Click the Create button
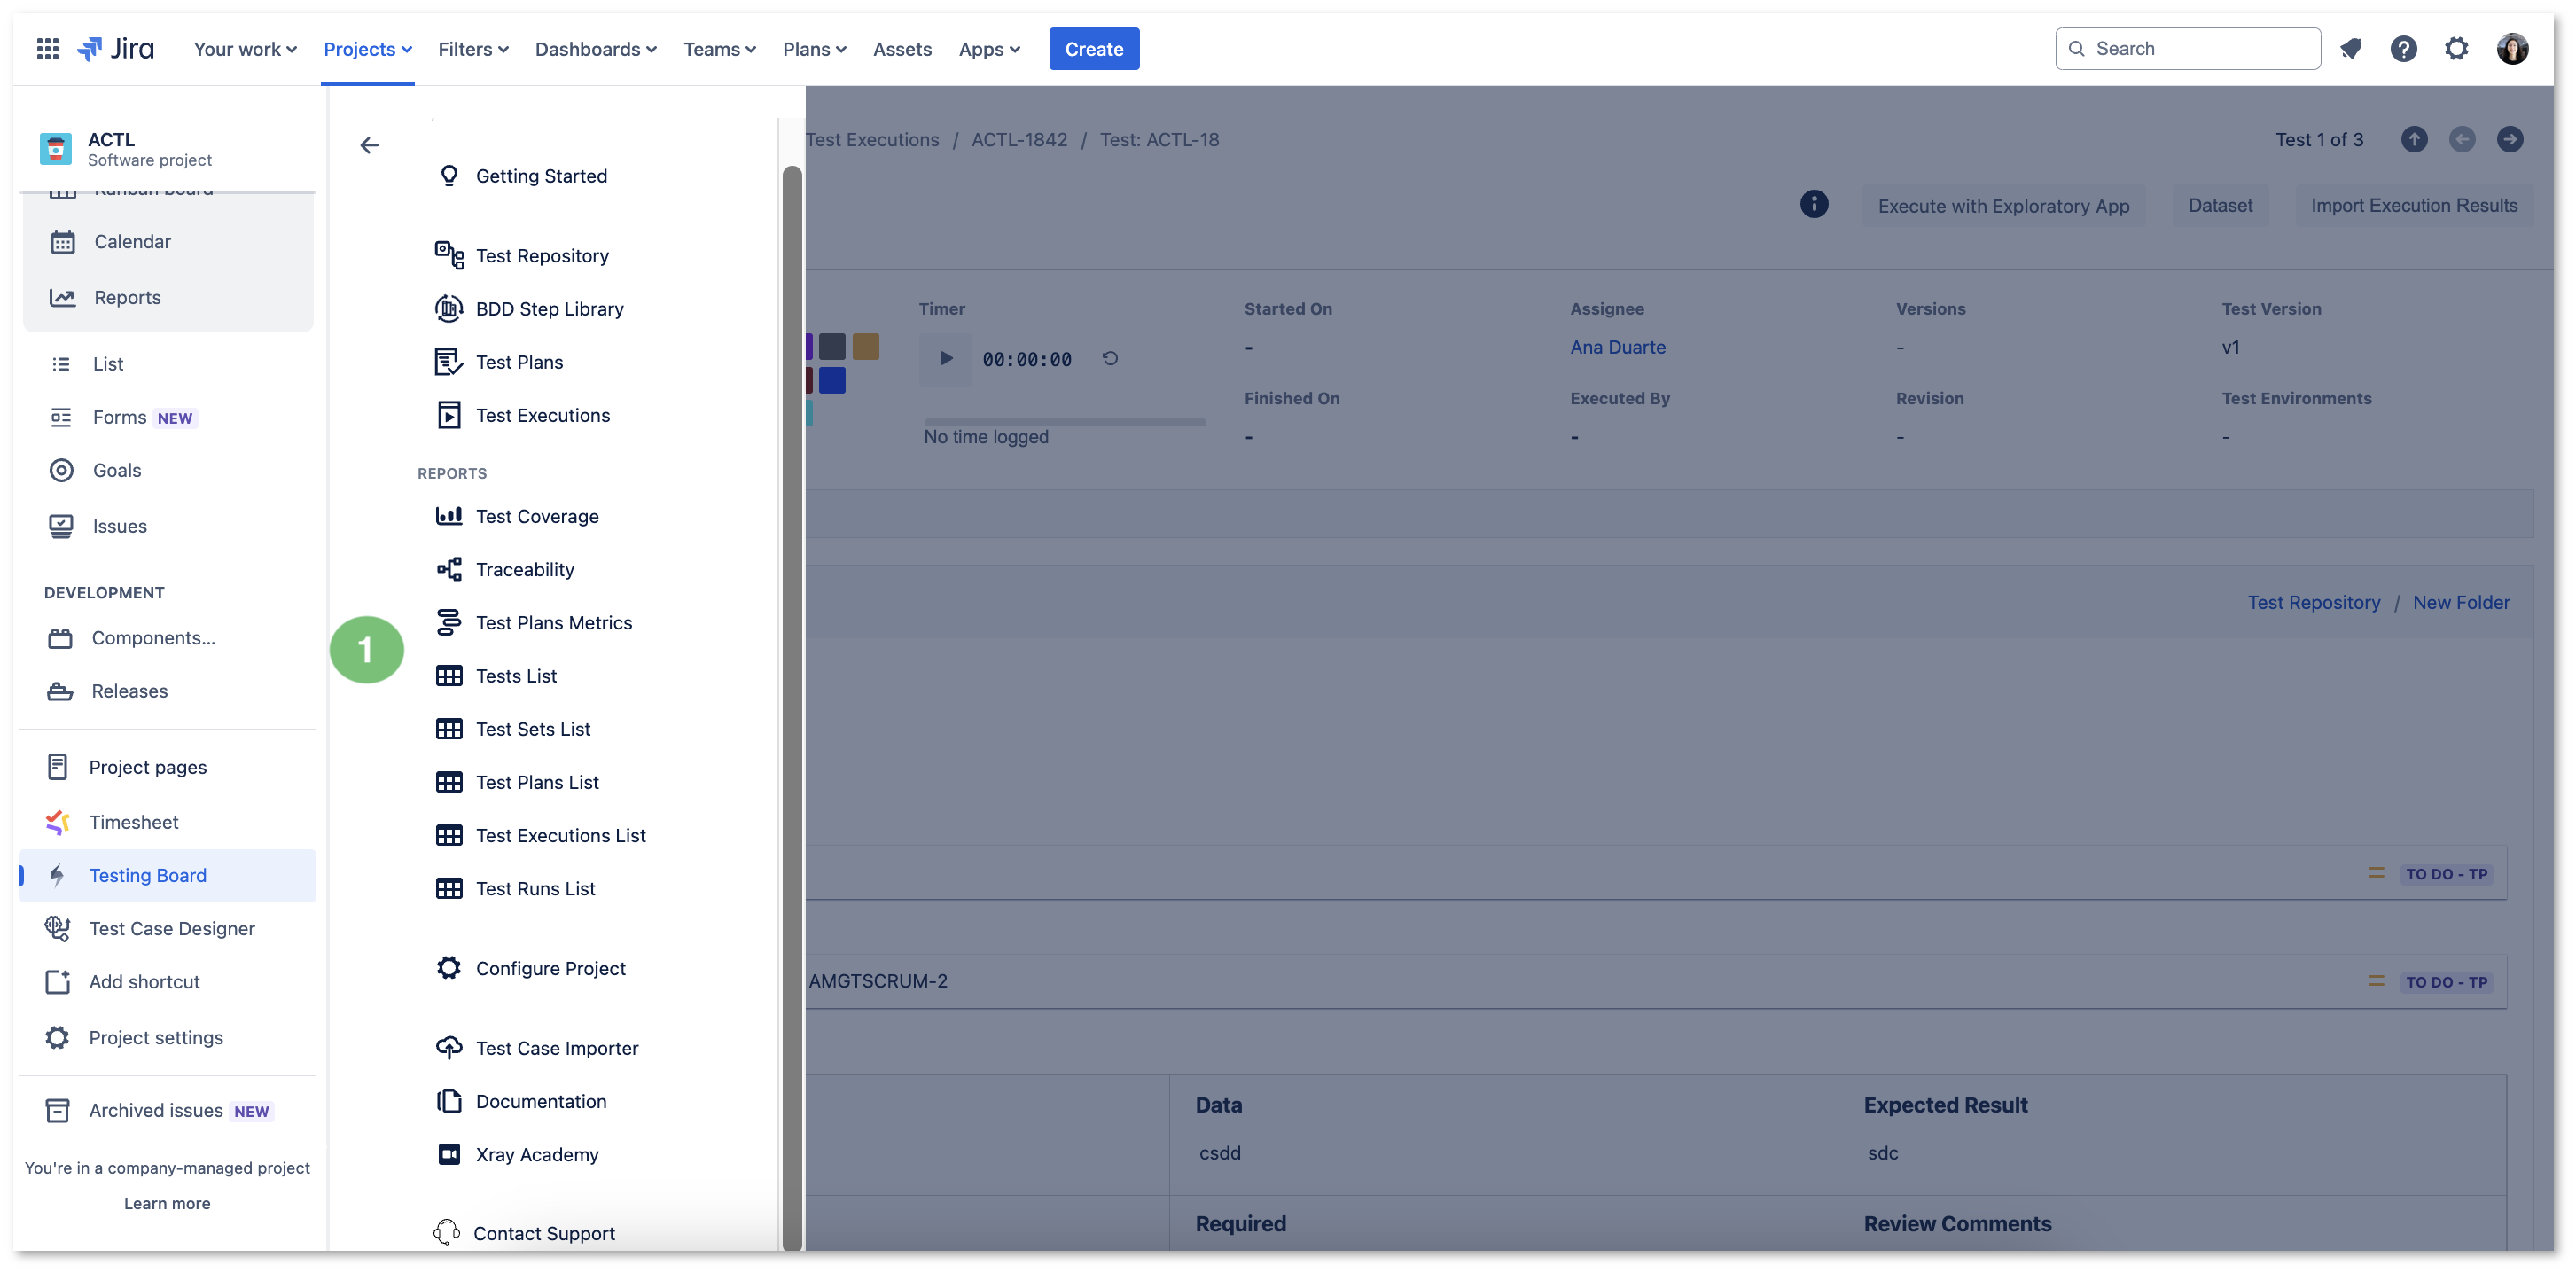The image size is (2576, 1273). coord(1094,49)
